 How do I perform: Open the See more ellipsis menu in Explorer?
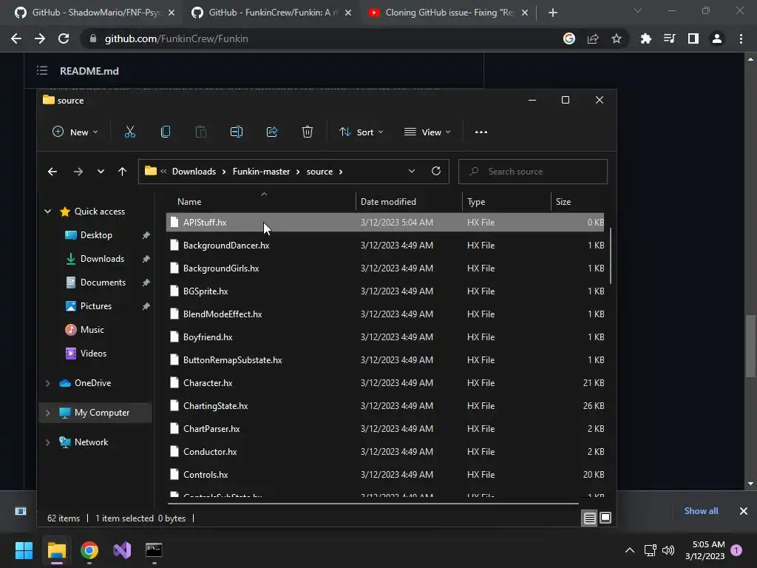[481, 132]
